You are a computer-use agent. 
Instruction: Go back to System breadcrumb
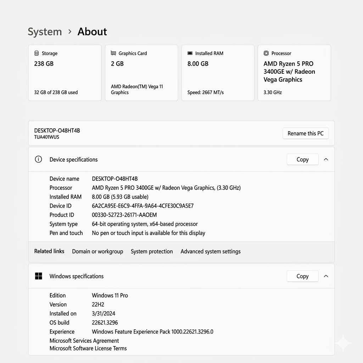(x=45, y=32)
